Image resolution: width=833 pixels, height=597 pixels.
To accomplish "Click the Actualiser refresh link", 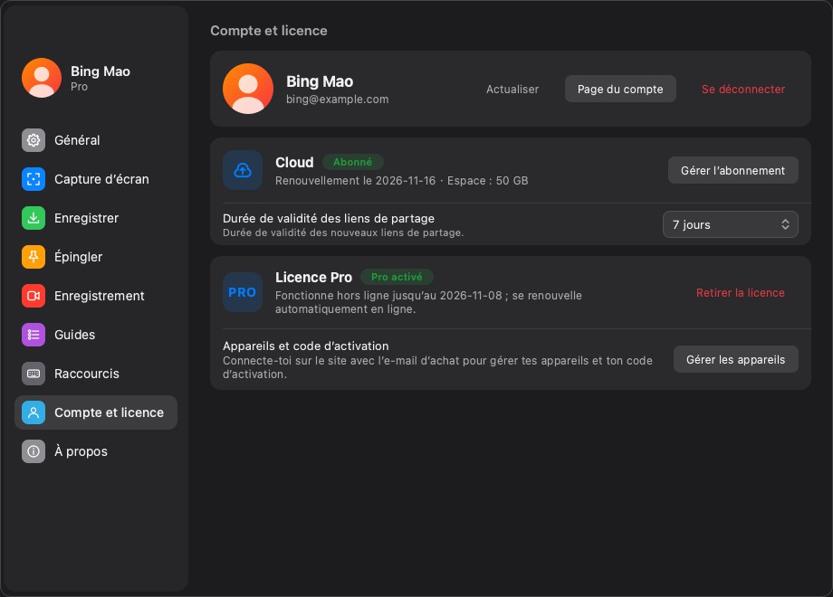I will tap(512, 90).
